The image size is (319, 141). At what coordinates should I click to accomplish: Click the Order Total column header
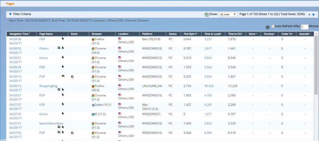(287, 34)
